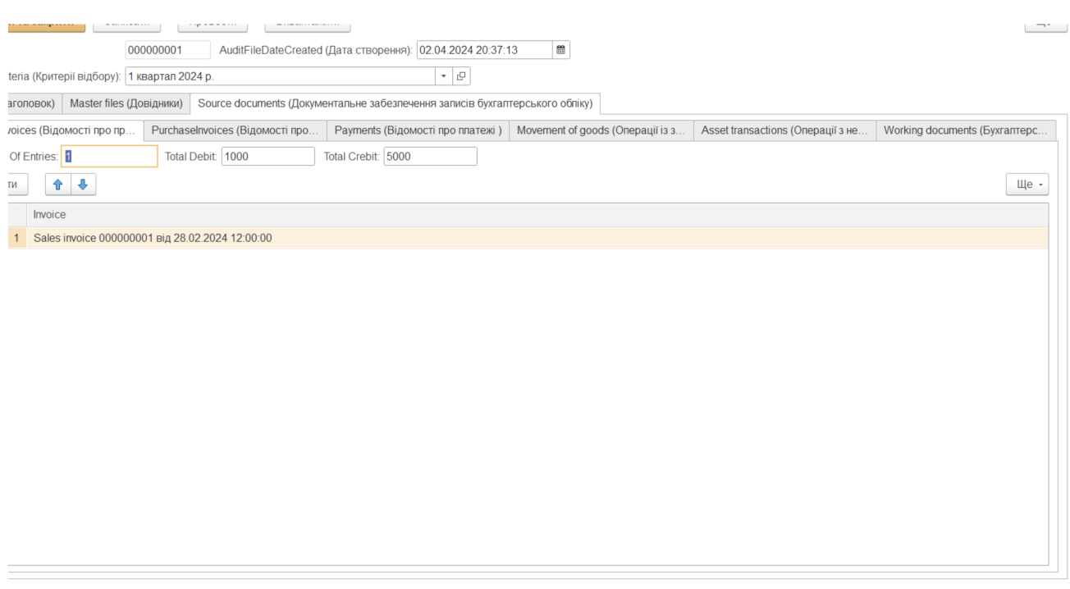Viewport: 1070px width, 589px height.
Task: Show the Working documents tab
Action: click(965, 130)
